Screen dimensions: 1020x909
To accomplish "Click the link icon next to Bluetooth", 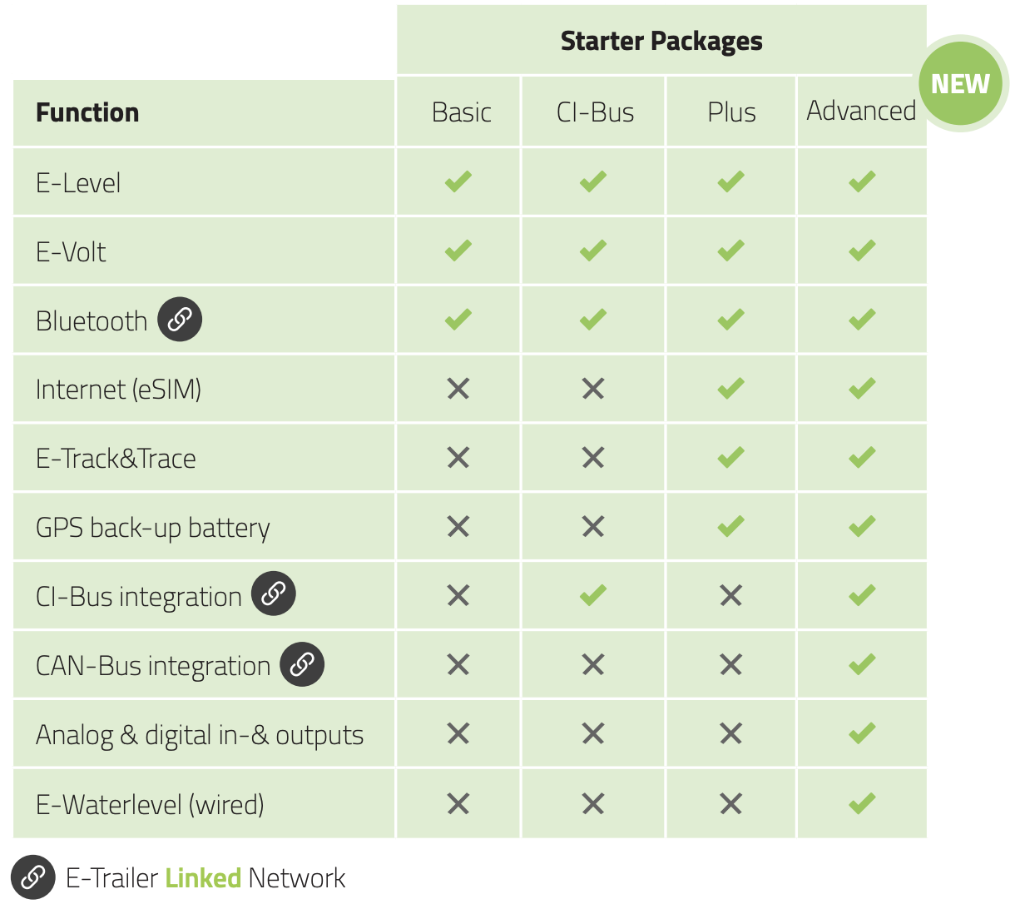I will point(180,320).
